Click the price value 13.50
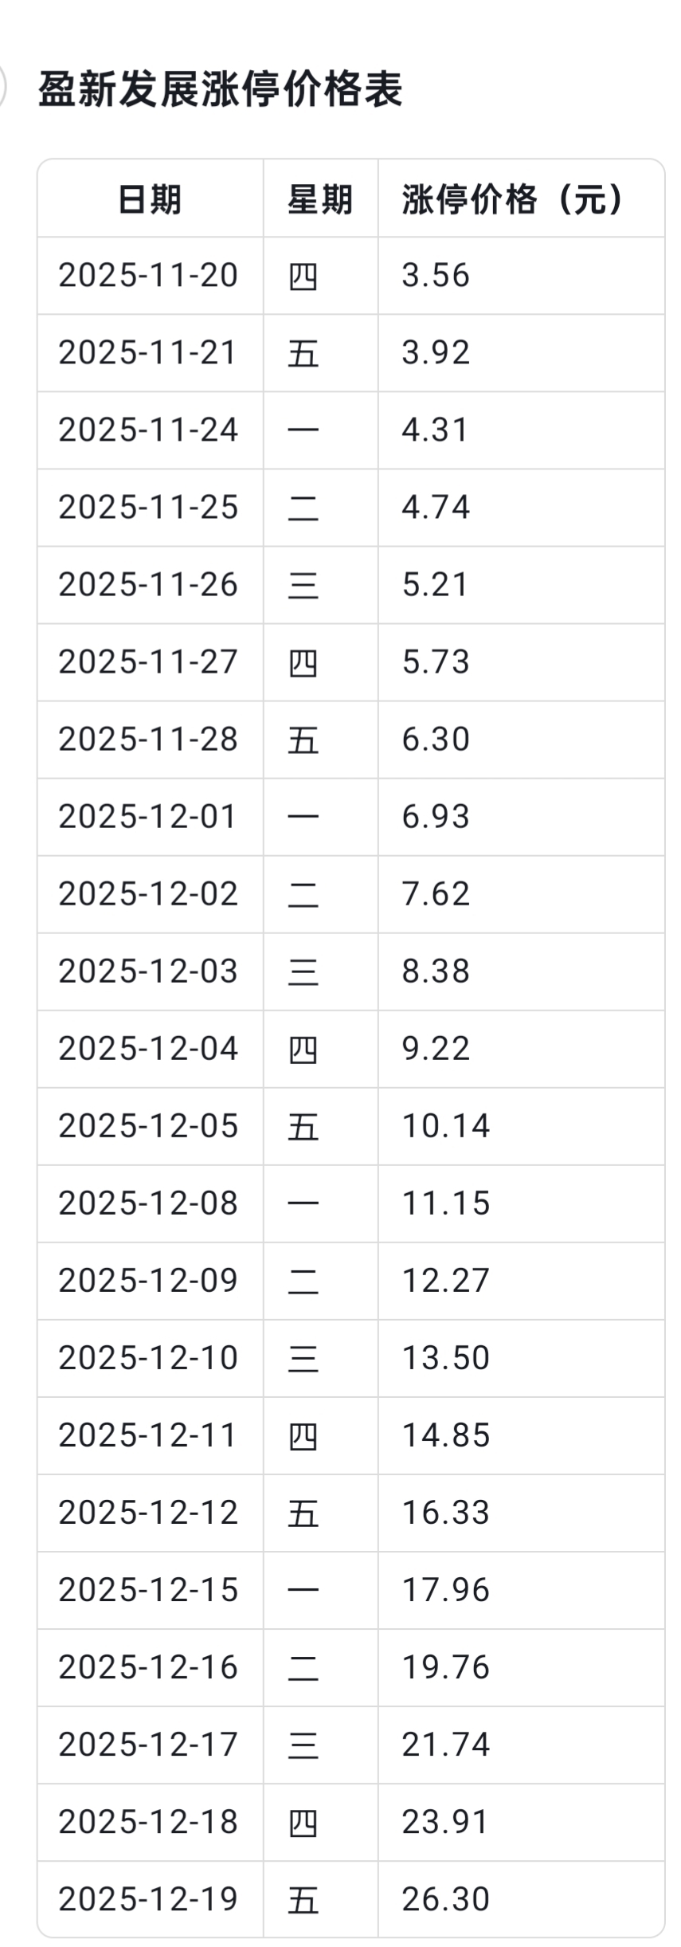Image resolution: width=681 pixels, height=1947 pixels. click(x=446, y=1357)
